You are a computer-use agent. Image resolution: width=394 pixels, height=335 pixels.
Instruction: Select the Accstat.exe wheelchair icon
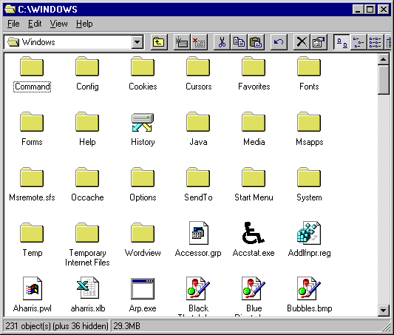pos(253,233)
